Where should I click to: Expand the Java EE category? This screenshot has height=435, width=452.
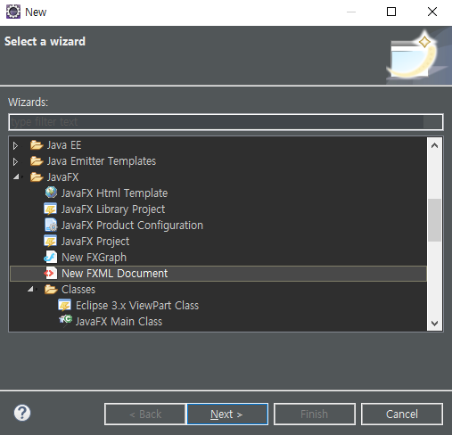(x=15, y=145)
